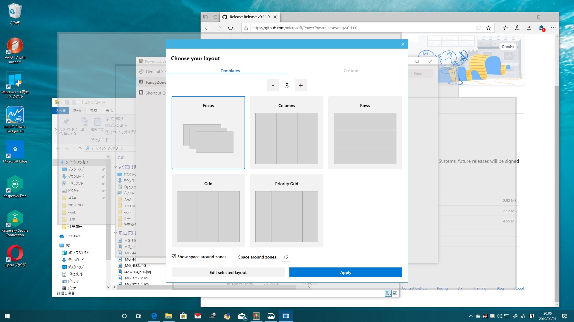Open Edge favorites hub icon

(x=506, y=28)
